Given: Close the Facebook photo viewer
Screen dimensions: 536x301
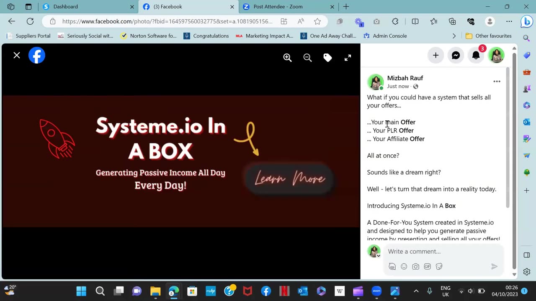Looking at the screenshot, I should (17, 55).
